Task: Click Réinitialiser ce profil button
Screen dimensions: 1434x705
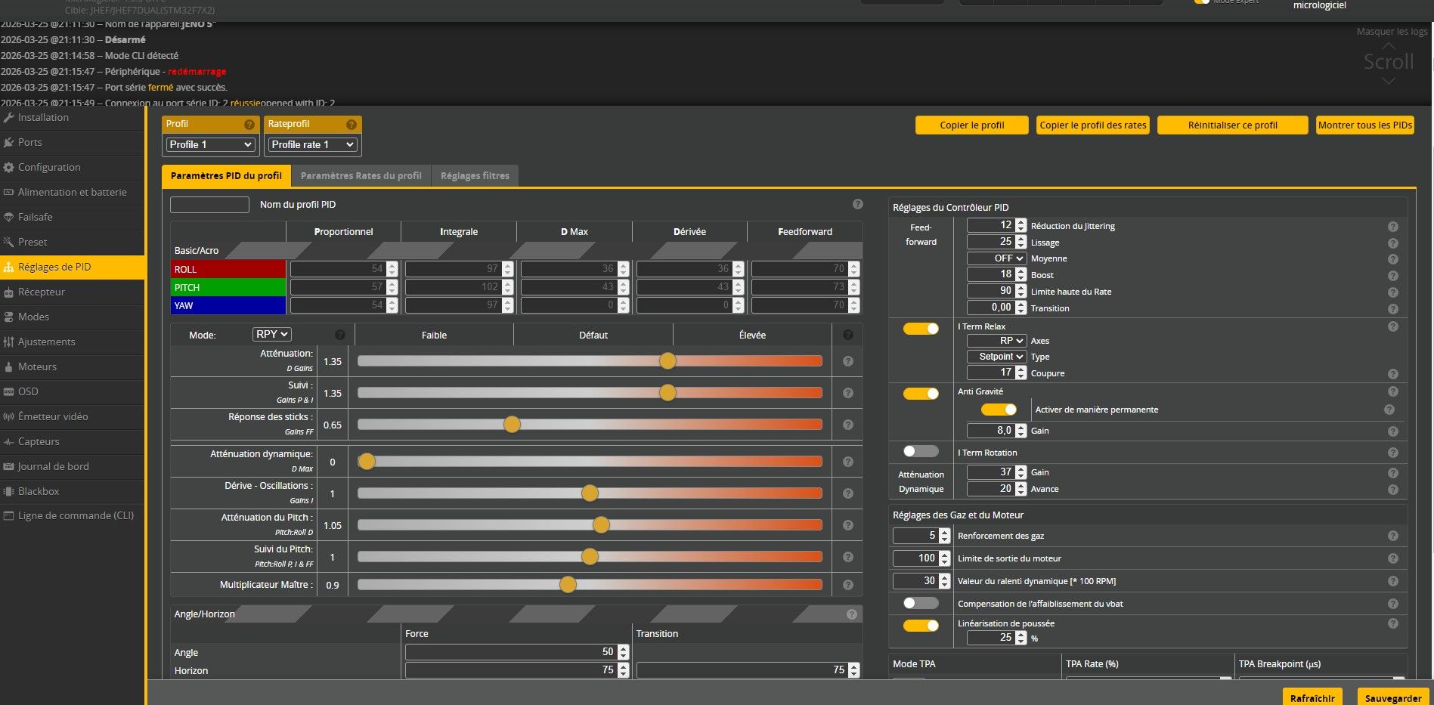Action: [x=1232, y=125]
